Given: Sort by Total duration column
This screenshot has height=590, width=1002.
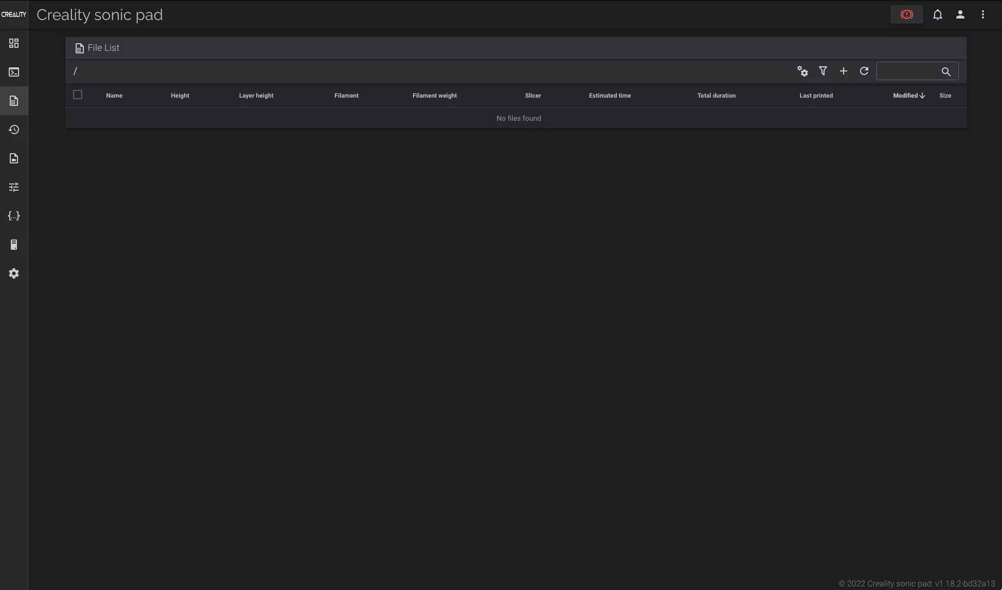Looking at the screenshot, I should pos(717,96).
